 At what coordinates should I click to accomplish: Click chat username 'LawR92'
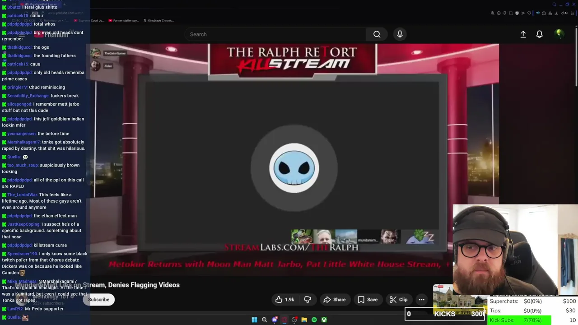[x=15, y=309]
